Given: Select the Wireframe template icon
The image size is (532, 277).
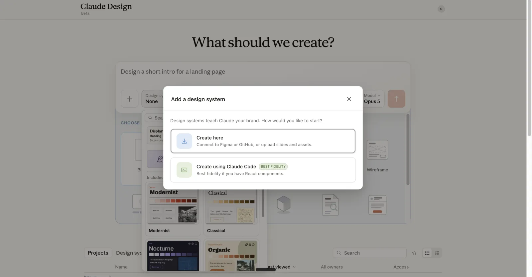Looking at the screenshot, I should (377, 150).
